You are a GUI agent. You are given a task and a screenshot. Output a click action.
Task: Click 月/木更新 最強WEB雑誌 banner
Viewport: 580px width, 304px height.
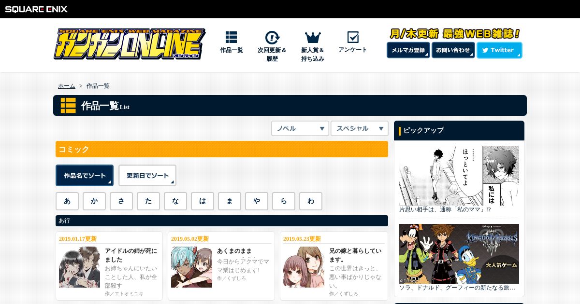pos(454,34)
